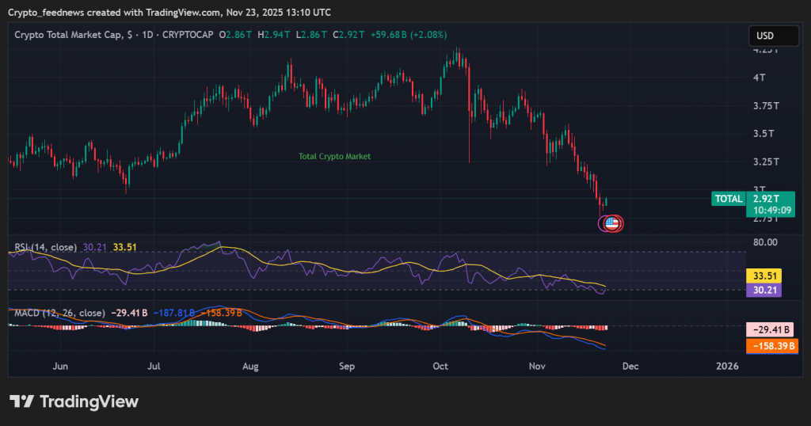Click the Nov label on time axis
The height and width of the screenshot is (426, 811).
pos(537,366)
